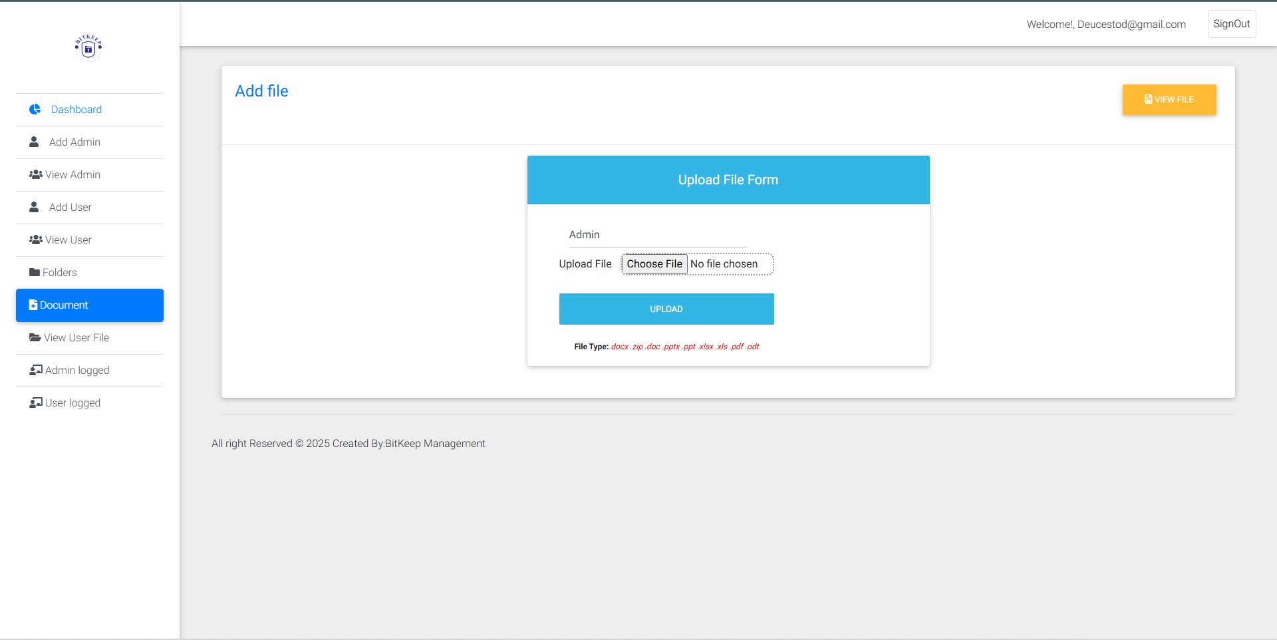
Task: Click the Add User person icon
Action: coord(34,207)
